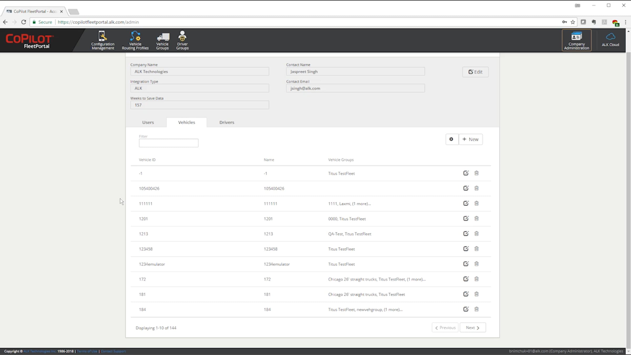The image size is (631, 355).
Task: Open Driver Groups from the top navigation
Action: tap(182, 40)
